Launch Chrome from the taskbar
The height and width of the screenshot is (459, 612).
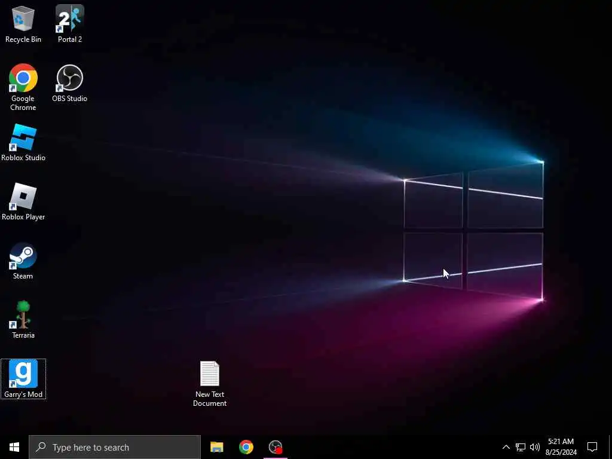[x=246, y=447]
